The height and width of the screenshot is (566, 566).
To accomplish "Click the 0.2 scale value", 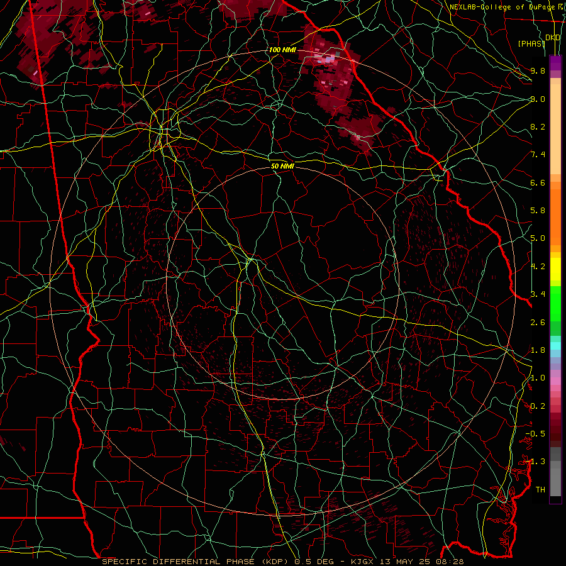I will pyautogui.click(x=538, y=406).
